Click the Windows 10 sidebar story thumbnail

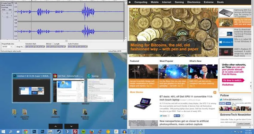pos(226,42)
